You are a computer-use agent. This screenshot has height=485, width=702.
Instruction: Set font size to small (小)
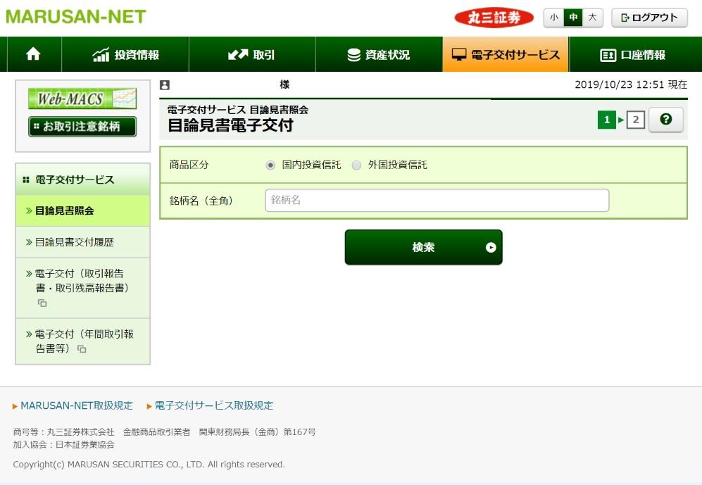[554, 18]
